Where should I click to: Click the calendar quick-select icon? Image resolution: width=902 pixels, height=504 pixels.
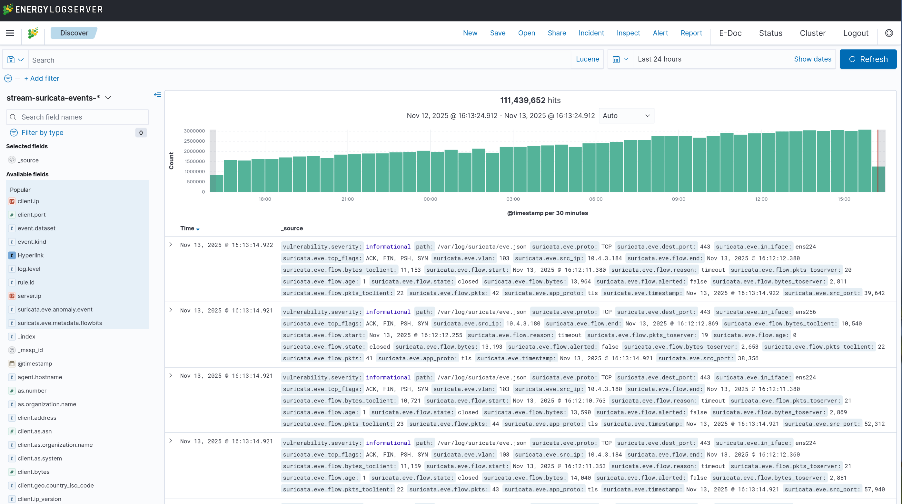point(616,59)
